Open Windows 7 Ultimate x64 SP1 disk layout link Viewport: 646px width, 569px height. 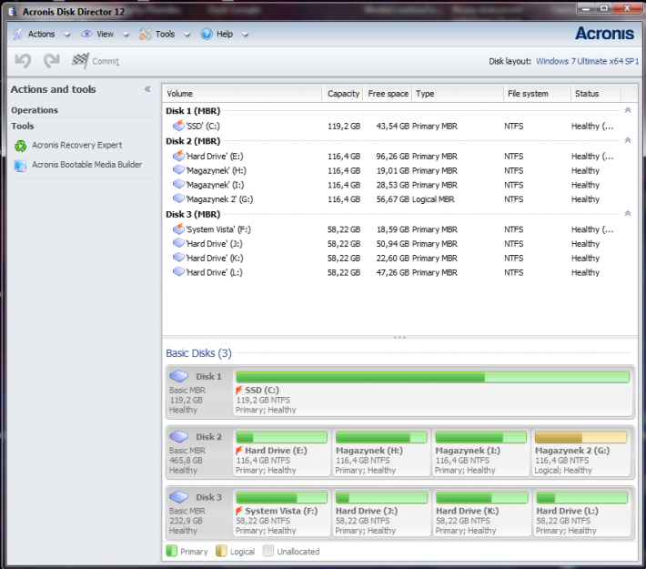(x=587, y=61)
